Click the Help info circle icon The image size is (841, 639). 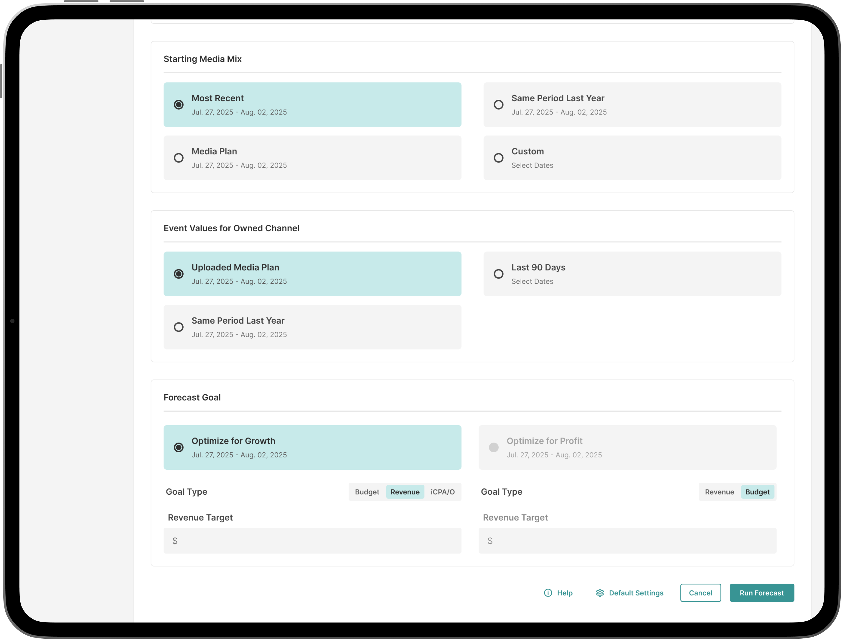548,592
